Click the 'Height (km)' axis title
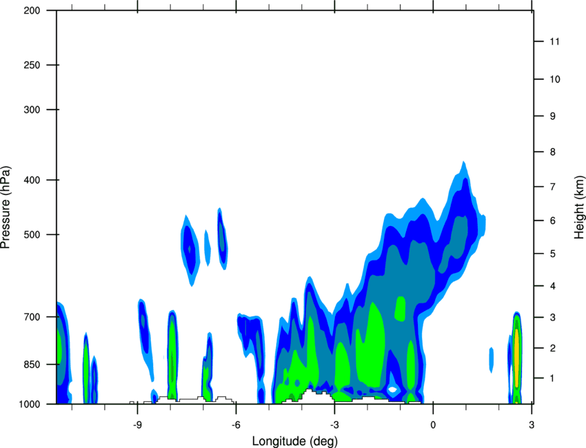Viewport: 586px width, 448px height. coord(579,207)
